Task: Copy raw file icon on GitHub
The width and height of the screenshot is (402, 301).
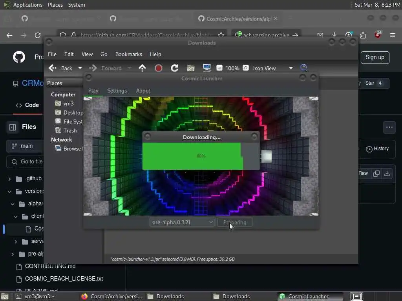Action: tap(376, 173)
